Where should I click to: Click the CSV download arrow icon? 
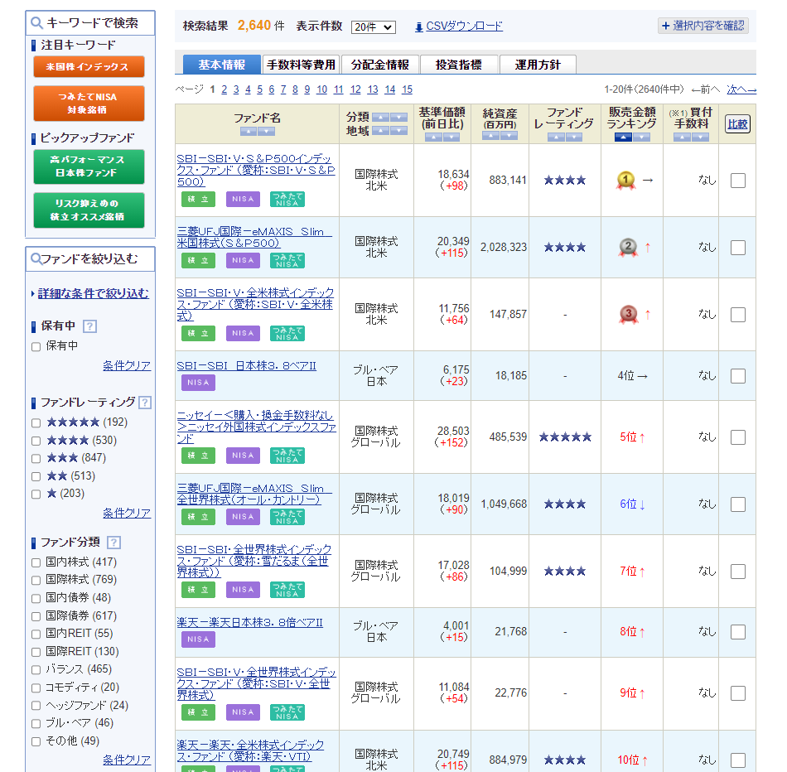click(x=419, y=27)
